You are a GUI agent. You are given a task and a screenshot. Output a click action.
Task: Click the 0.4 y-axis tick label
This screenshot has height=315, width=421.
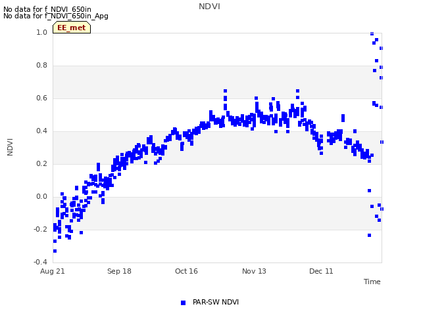pos(41,131)
